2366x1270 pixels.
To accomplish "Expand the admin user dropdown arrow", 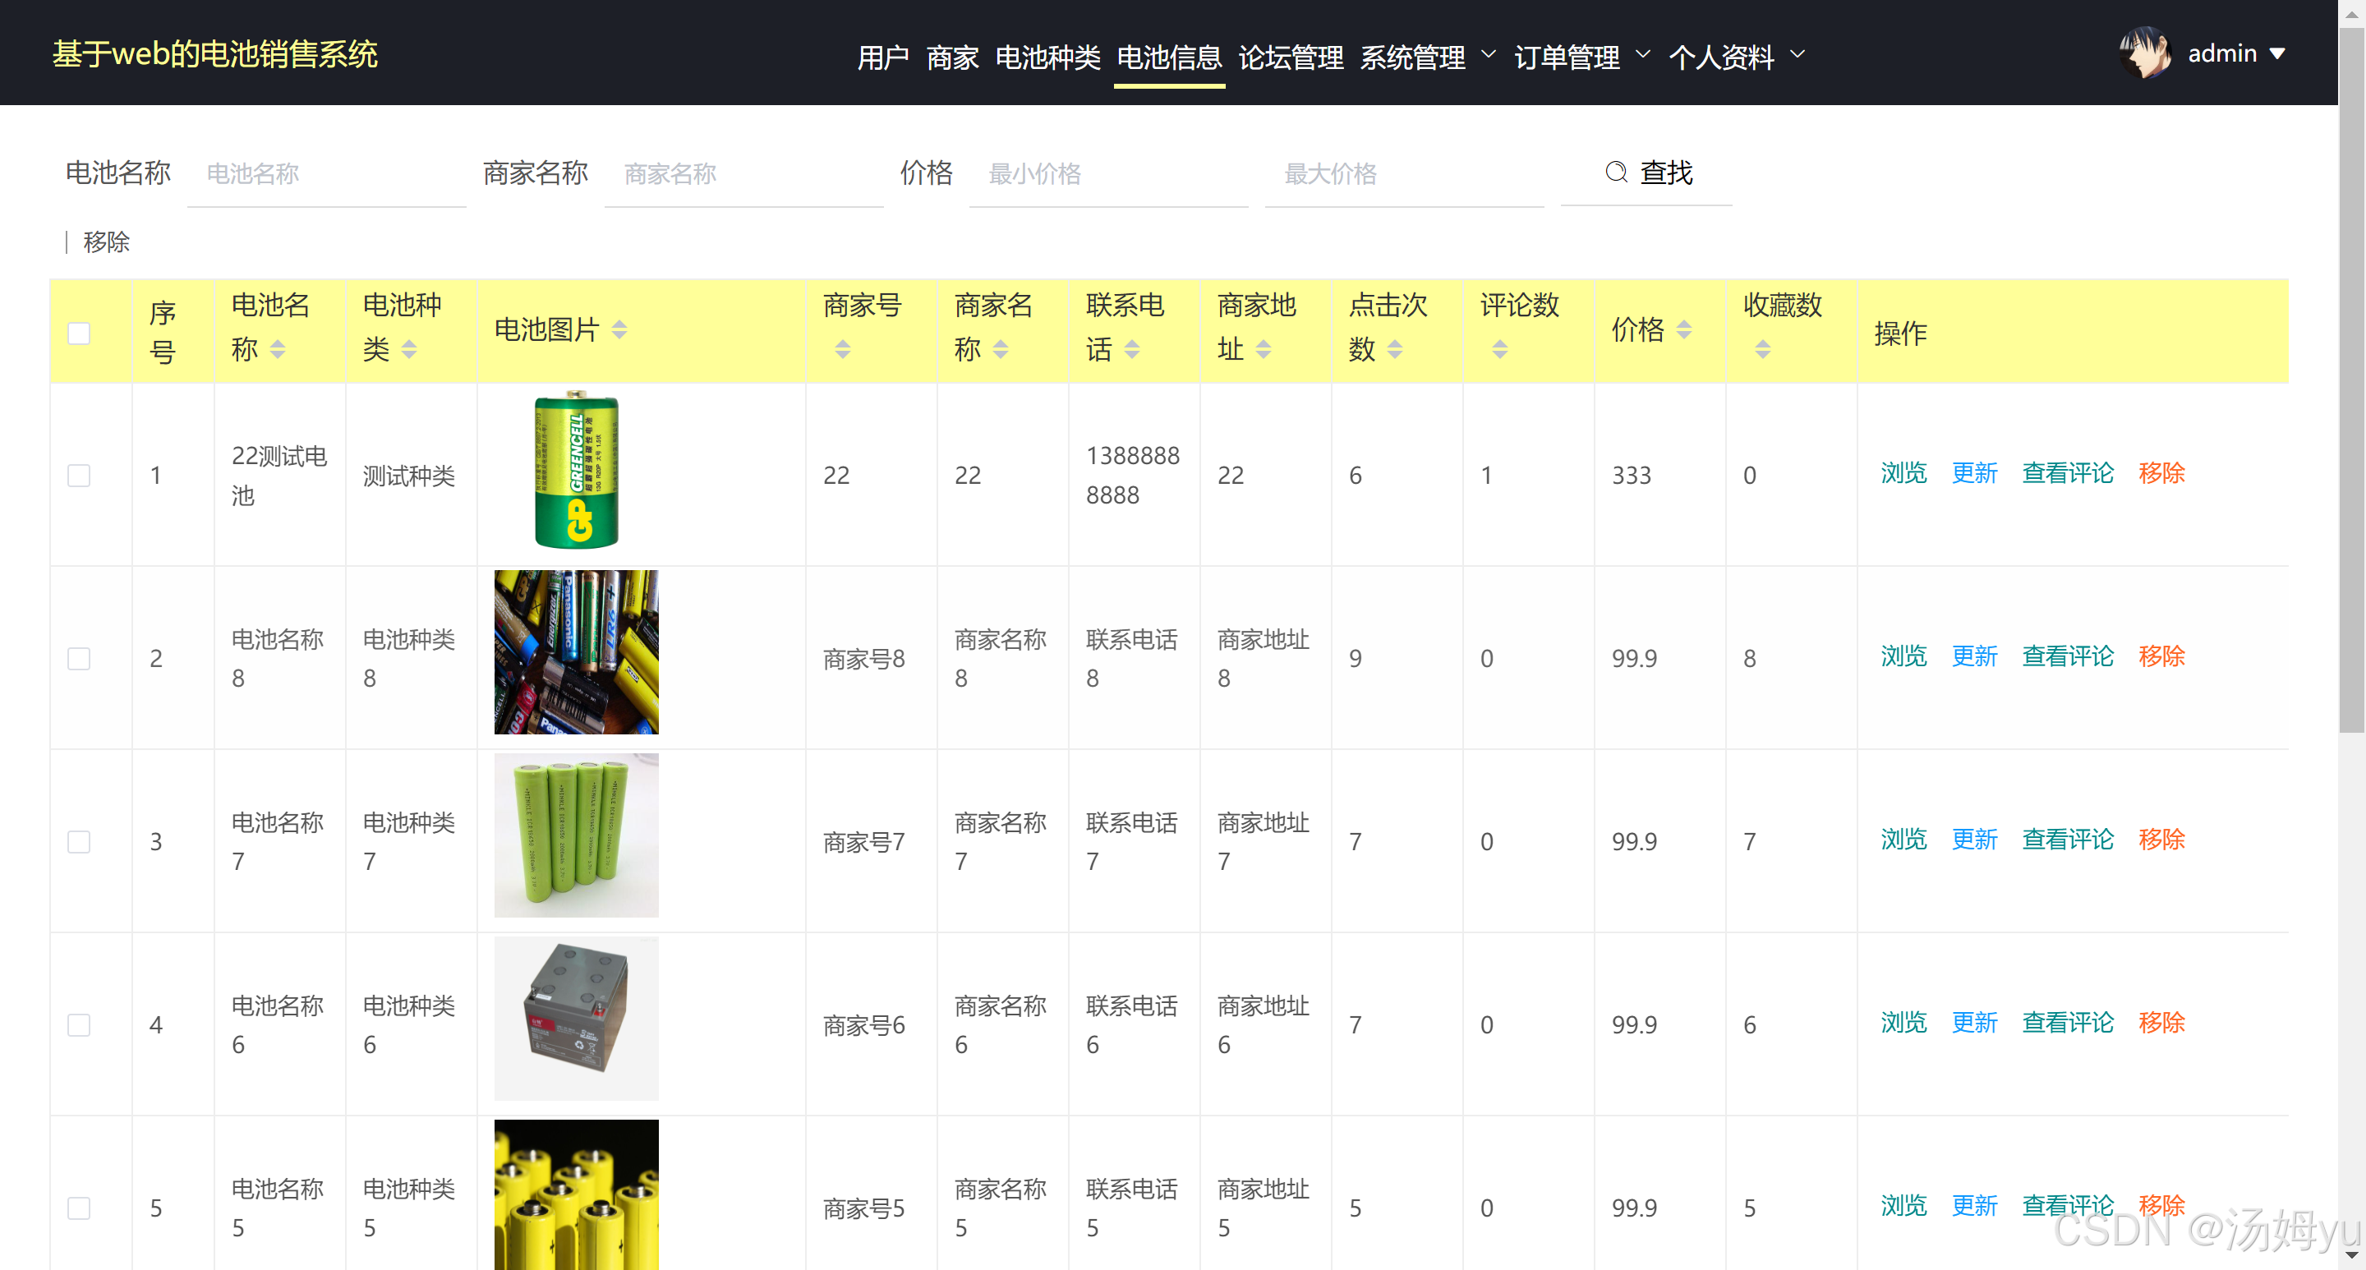I will 2277,54.
